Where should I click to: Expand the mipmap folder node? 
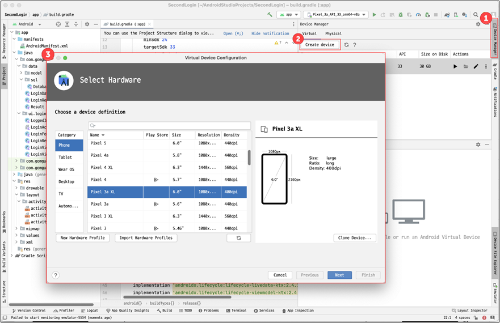[16, 229]
